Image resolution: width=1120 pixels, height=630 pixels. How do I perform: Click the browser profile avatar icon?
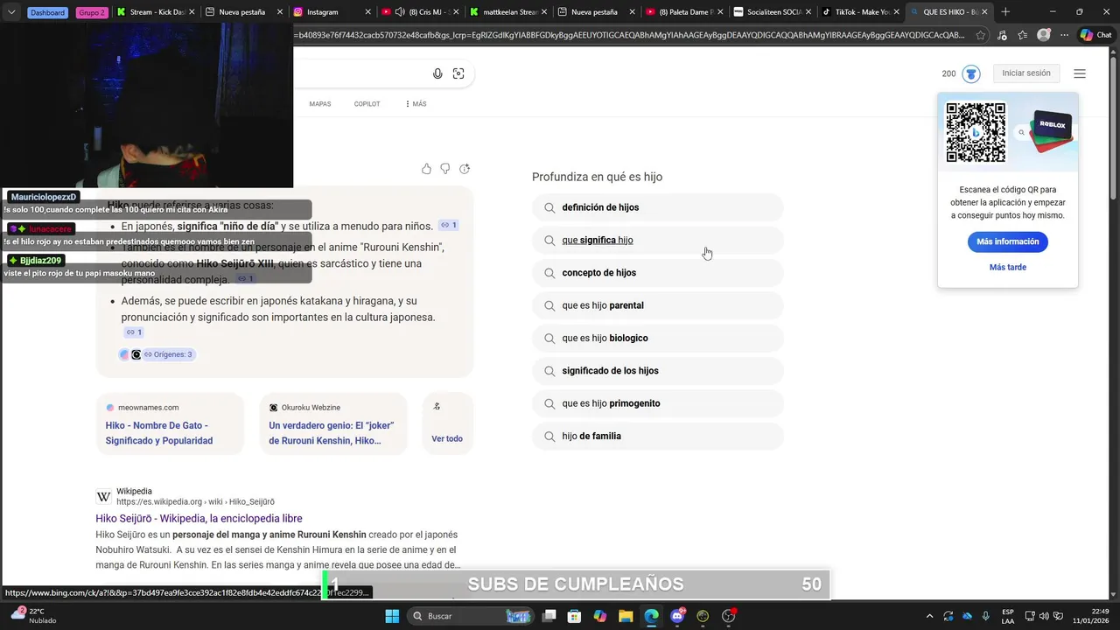[1044, 35]
